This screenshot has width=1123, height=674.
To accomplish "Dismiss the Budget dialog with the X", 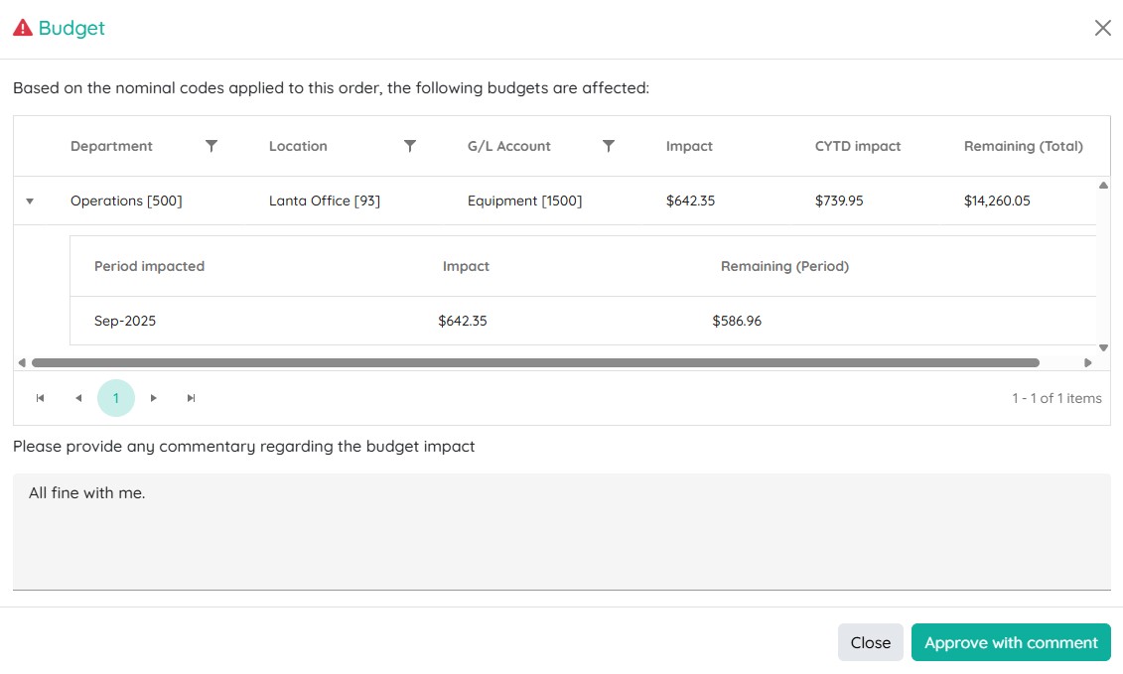I will 1102,28.
